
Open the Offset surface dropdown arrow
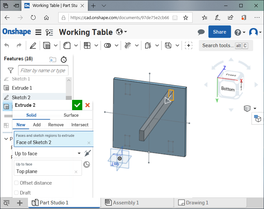[157, 45]
